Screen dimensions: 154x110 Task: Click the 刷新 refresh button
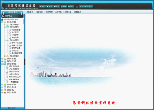(x=64, y=6)
